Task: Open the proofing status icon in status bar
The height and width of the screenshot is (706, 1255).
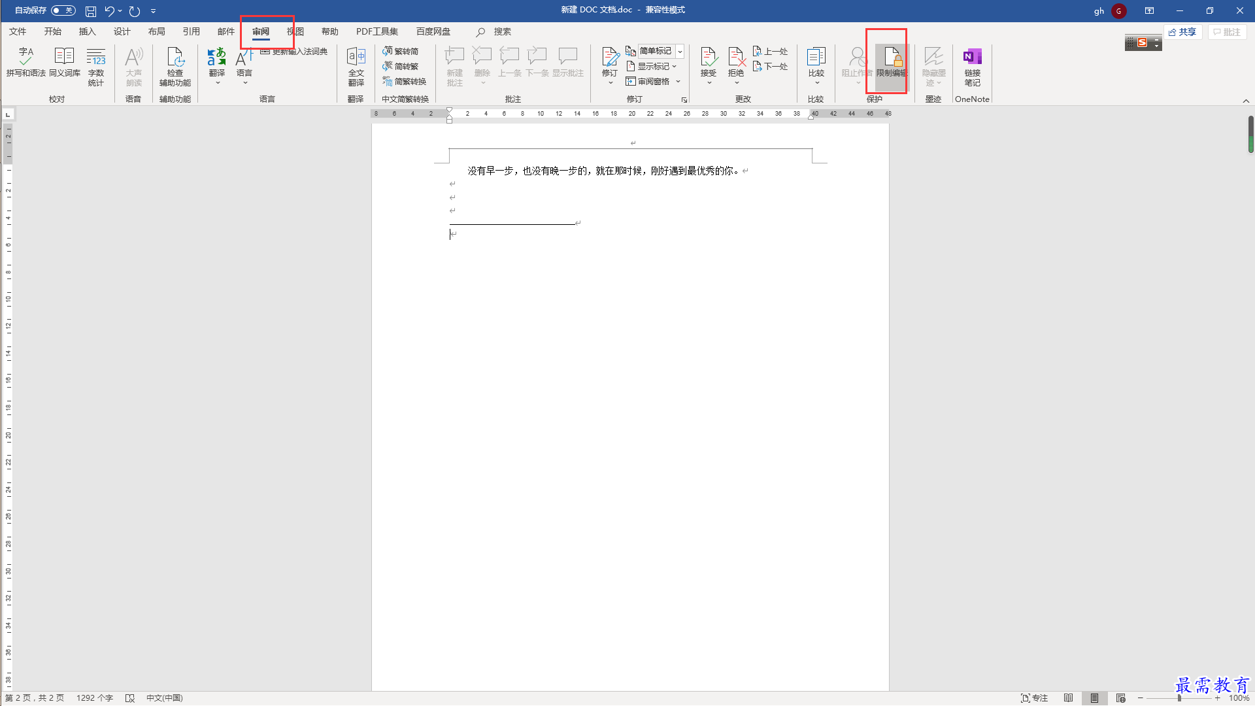Action: [130, 698]
